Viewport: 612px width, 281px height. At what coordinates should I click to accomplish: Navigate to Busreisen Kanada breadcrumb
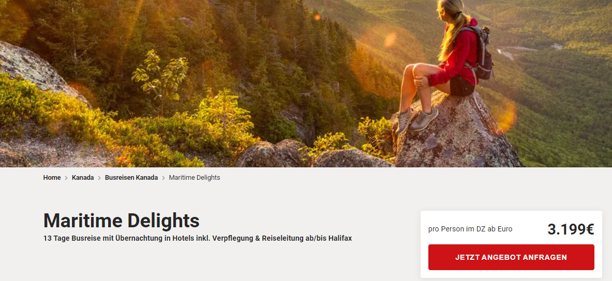(x=131, y=178)
